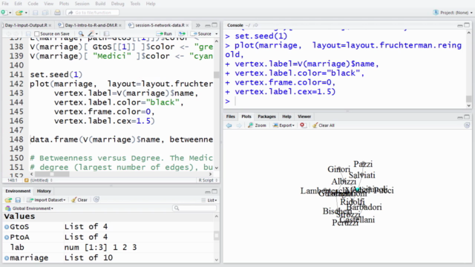This screenshot has height=267, width=475.
Task: Click the new file icon
Action: (4, 13)
